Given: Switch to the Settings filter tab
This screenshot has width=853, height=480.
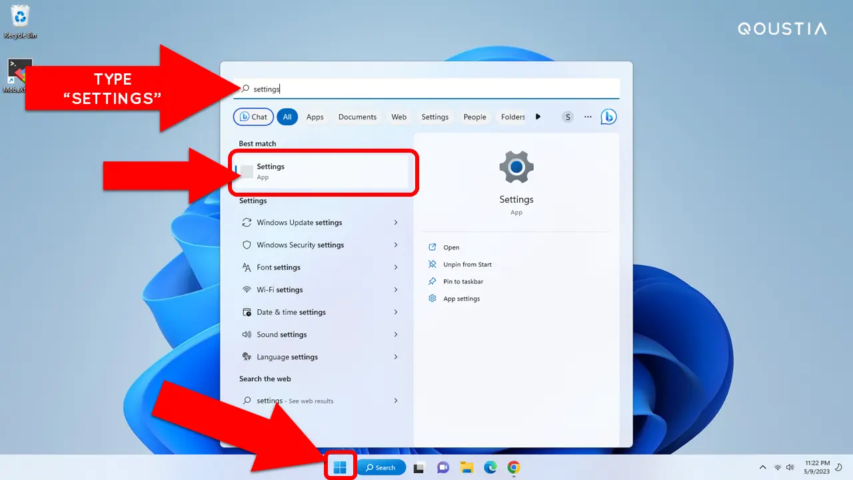Looking at the screenshot, I should pyautogui.click(x=435, y=117).
